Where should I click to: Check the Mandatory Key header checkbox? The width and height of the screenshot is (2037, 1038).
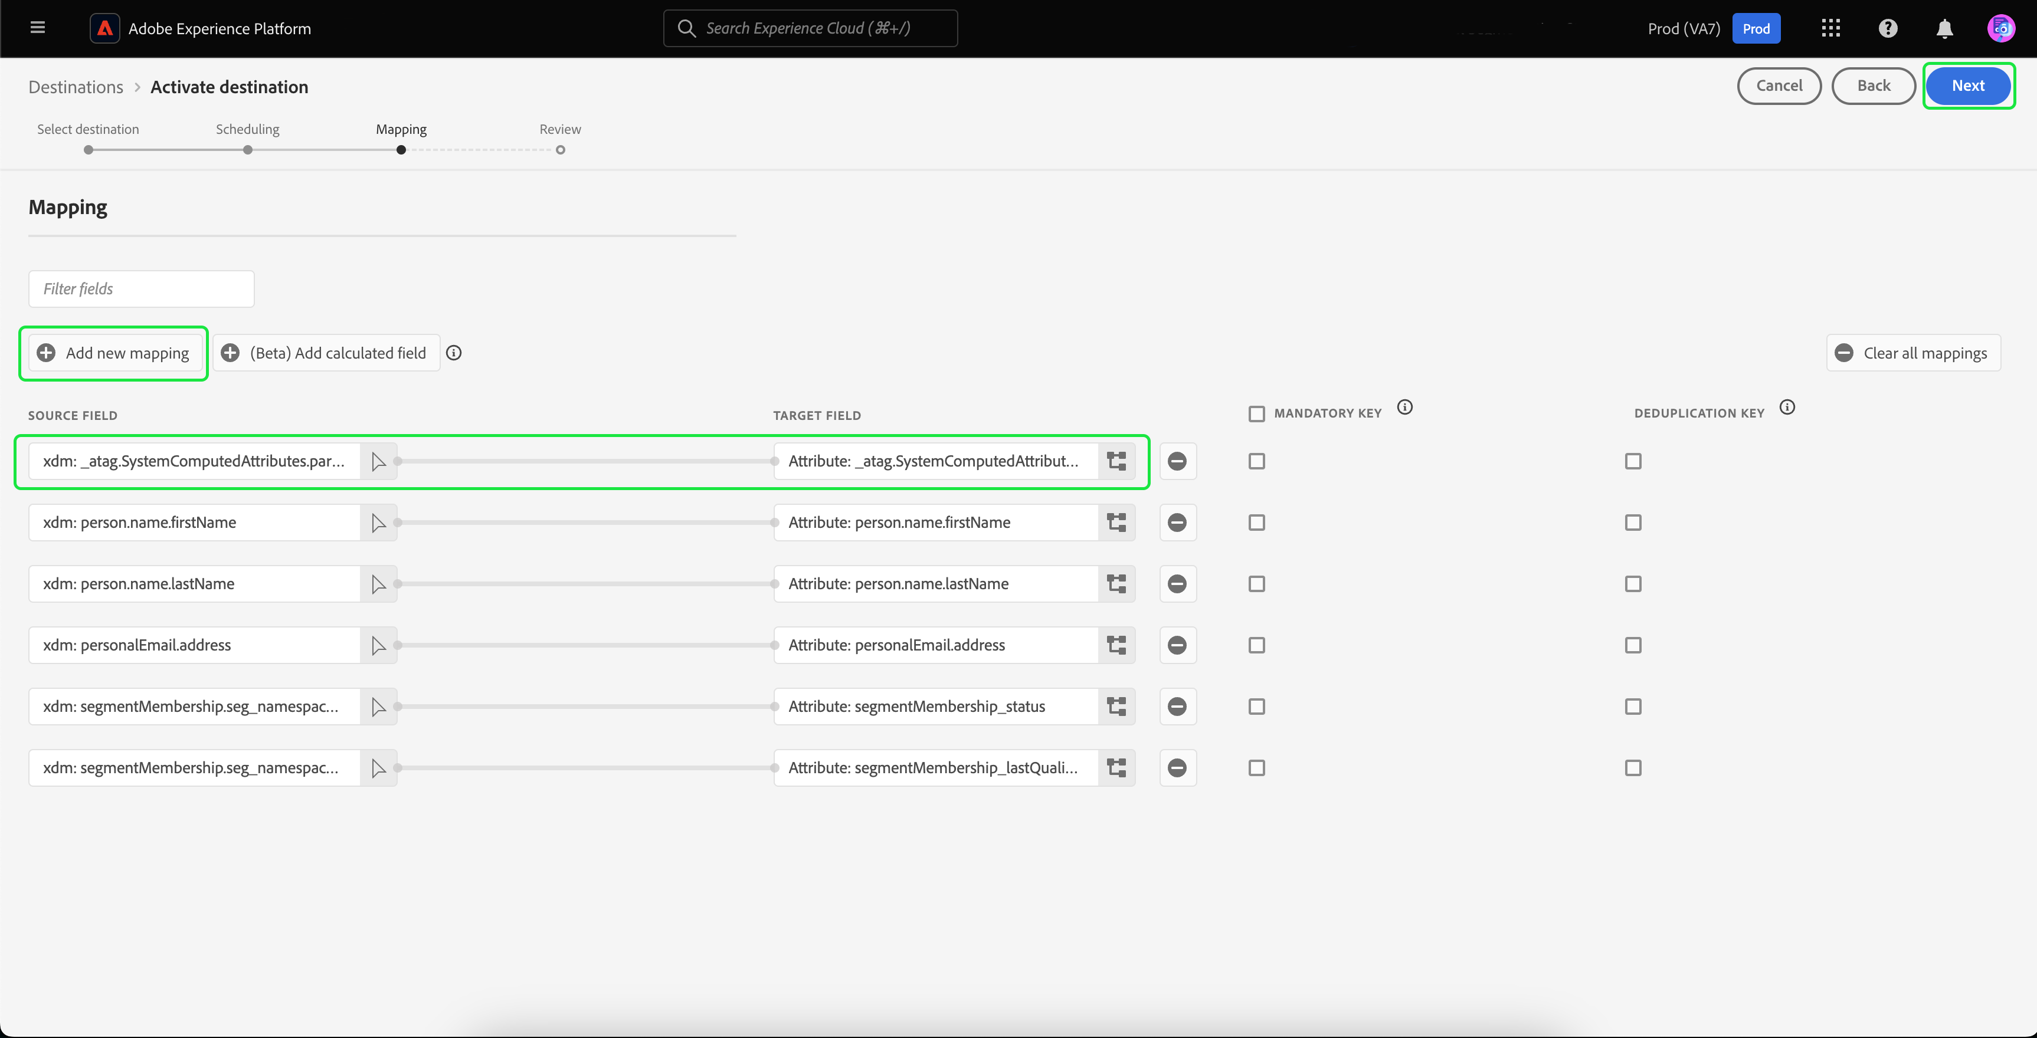(x=1256, y=413)
